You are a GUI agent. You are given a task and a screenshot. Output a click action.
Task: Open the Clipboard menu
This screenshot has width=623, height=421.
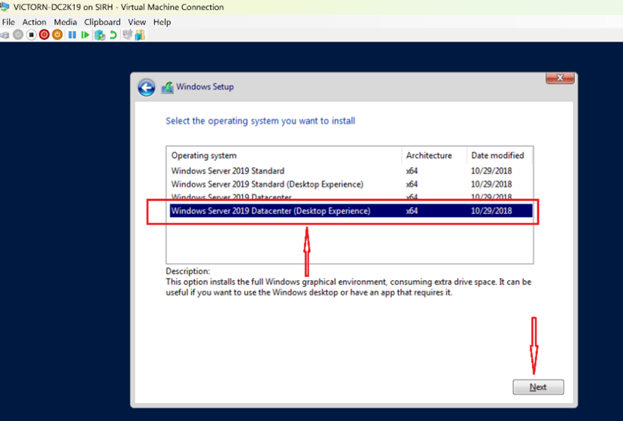coord(102,23)
